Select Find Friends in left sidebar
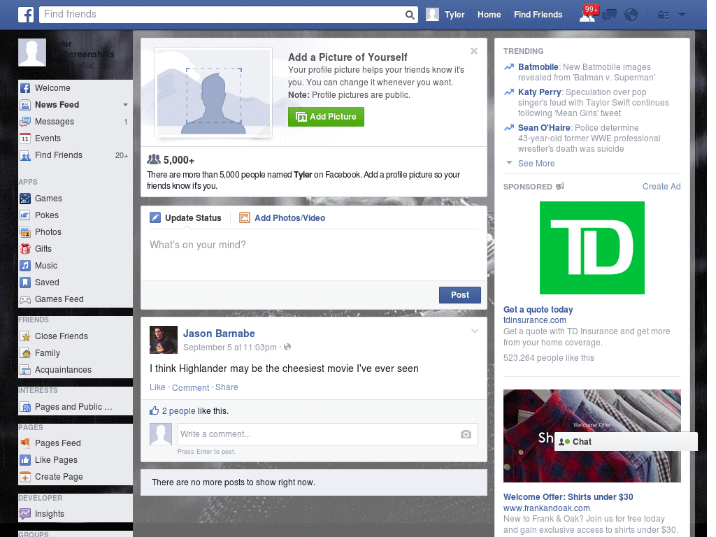Screen dimensions: 716x537 pos(76,155)
